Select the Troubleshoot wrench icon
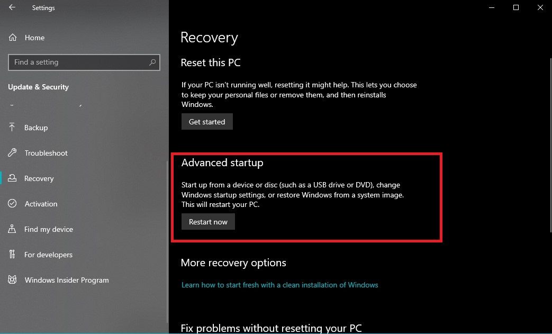552x334 pixels. point(12,153)
